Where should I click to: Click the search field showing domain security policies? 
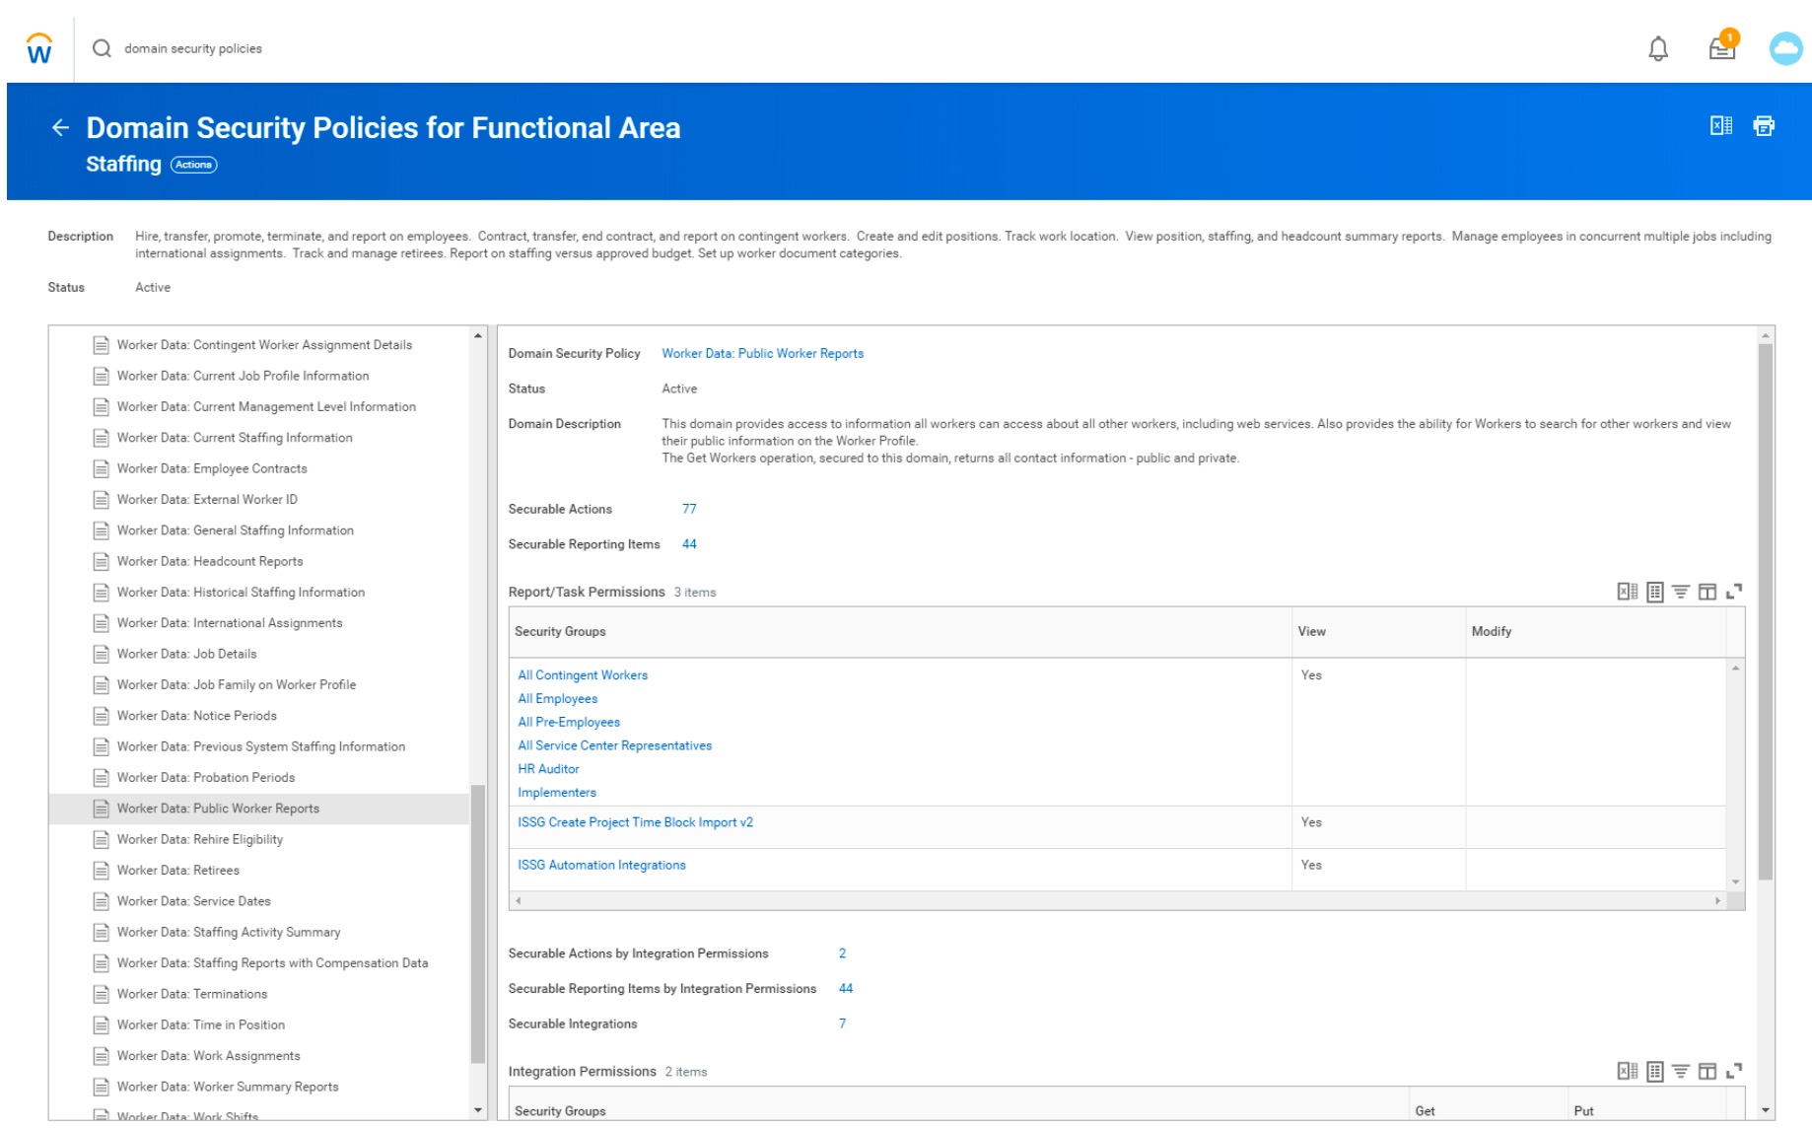[x=193, y=47]
